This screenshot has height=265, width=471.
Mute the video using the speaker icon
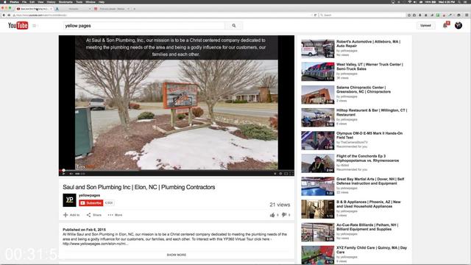click(71, 174)
